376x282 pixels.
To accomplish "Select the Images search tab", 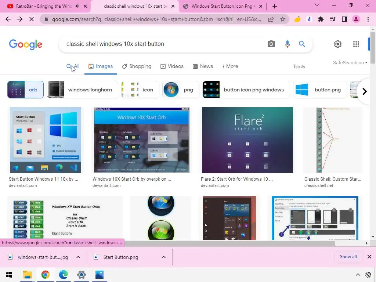I will (101, 66).
